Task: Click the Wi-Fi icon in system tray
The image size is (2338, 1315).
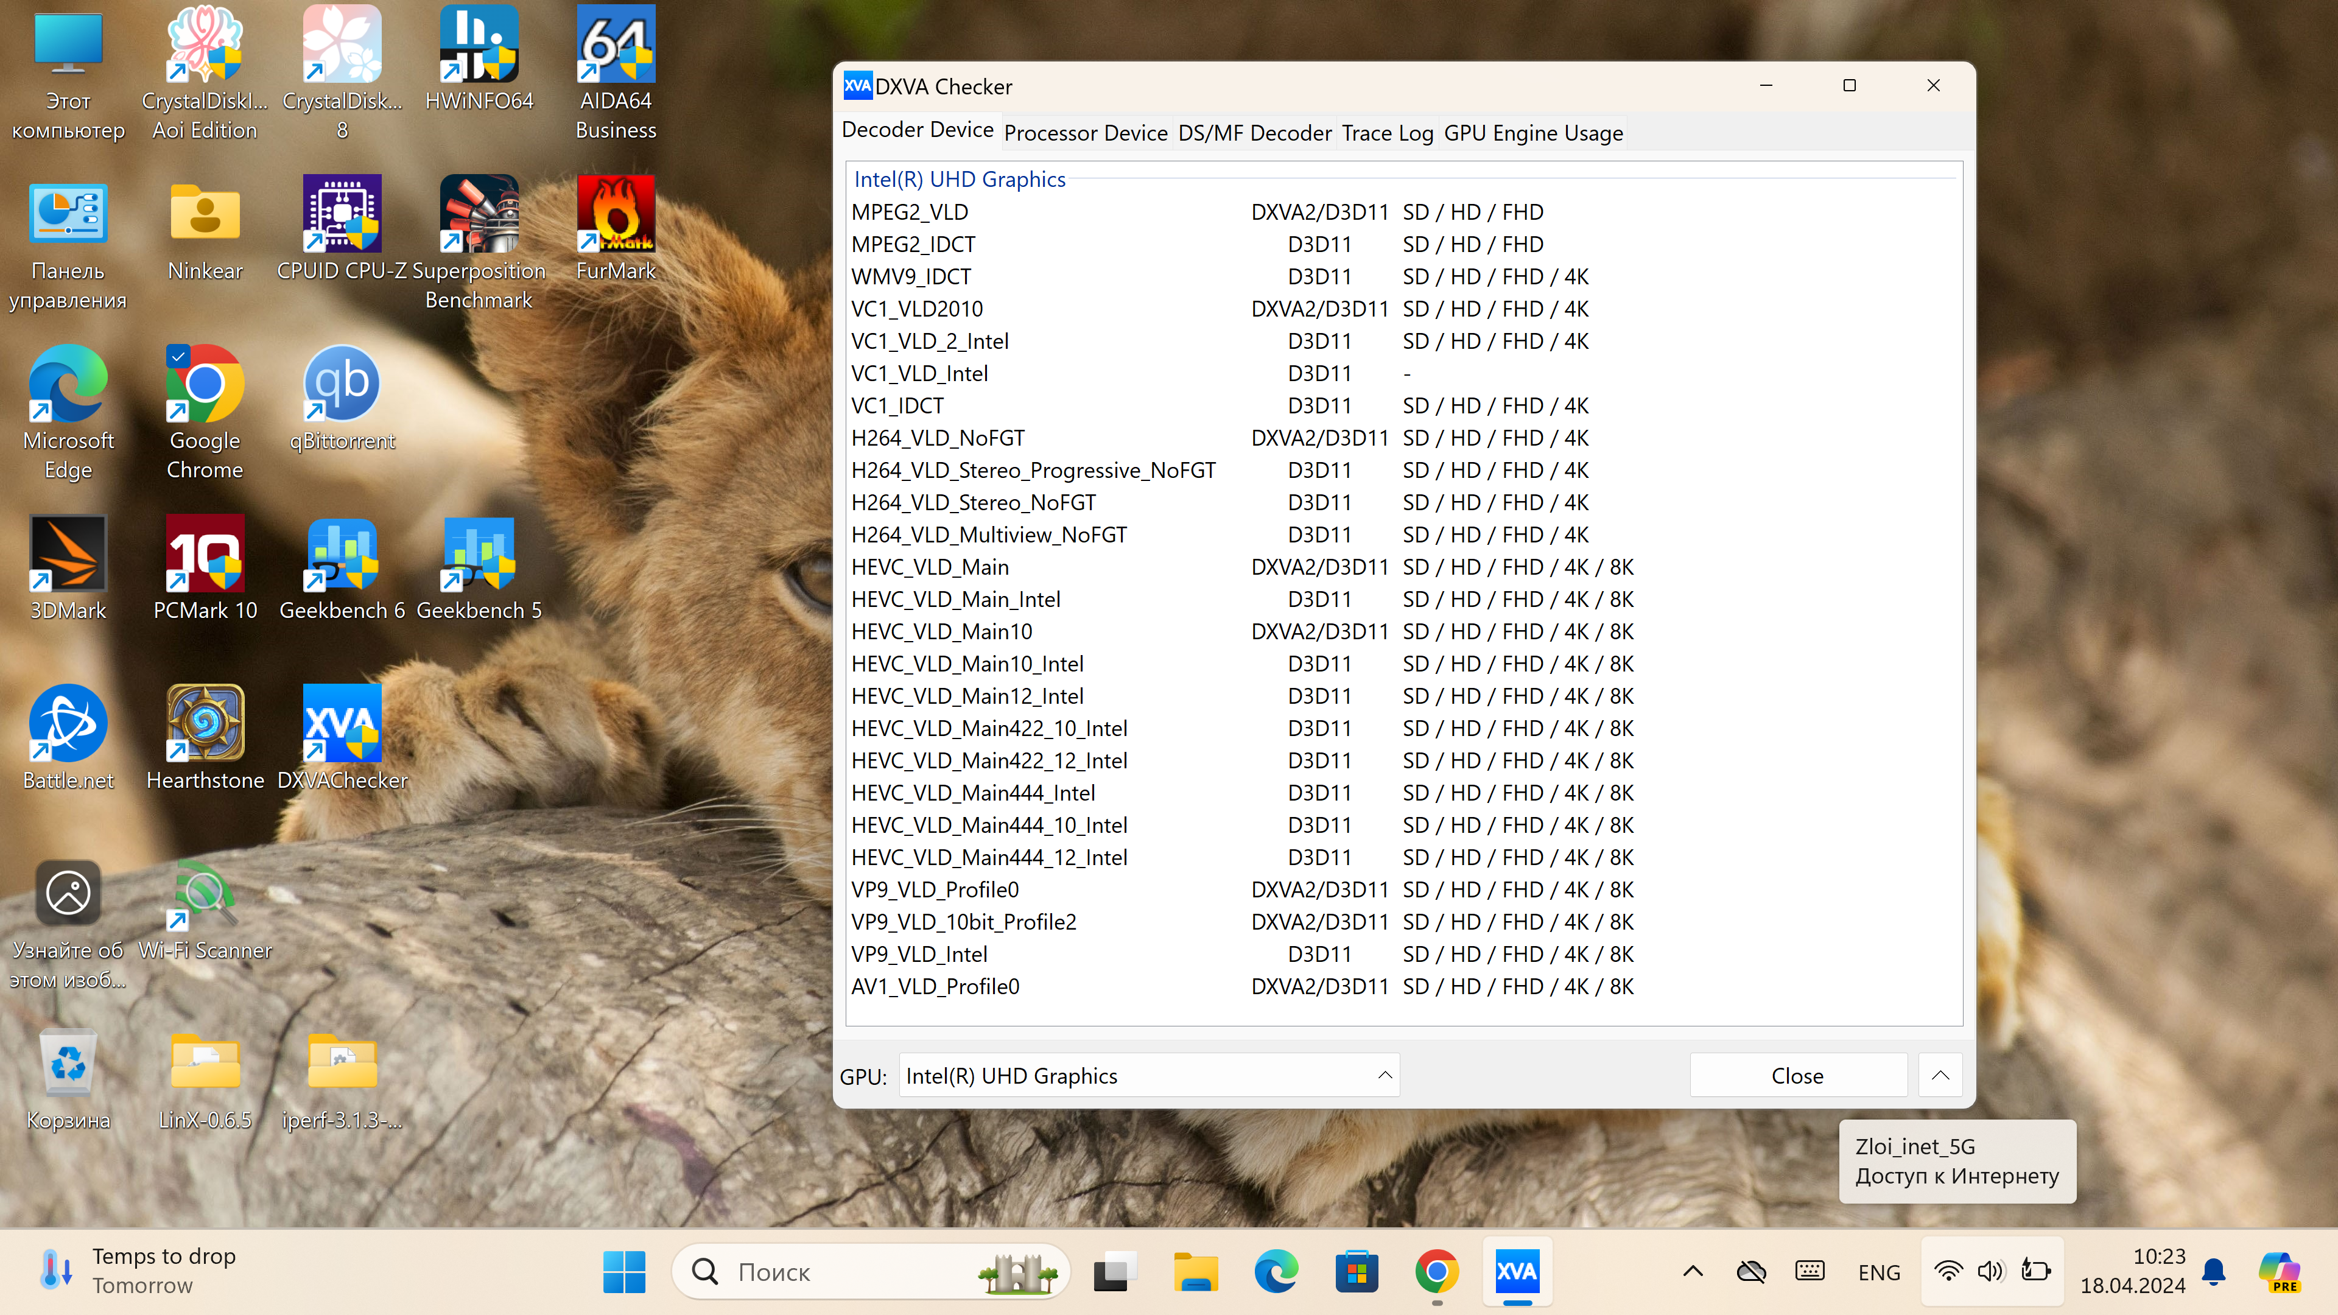Action: pyautogui.click(x=1947, y=1271)
